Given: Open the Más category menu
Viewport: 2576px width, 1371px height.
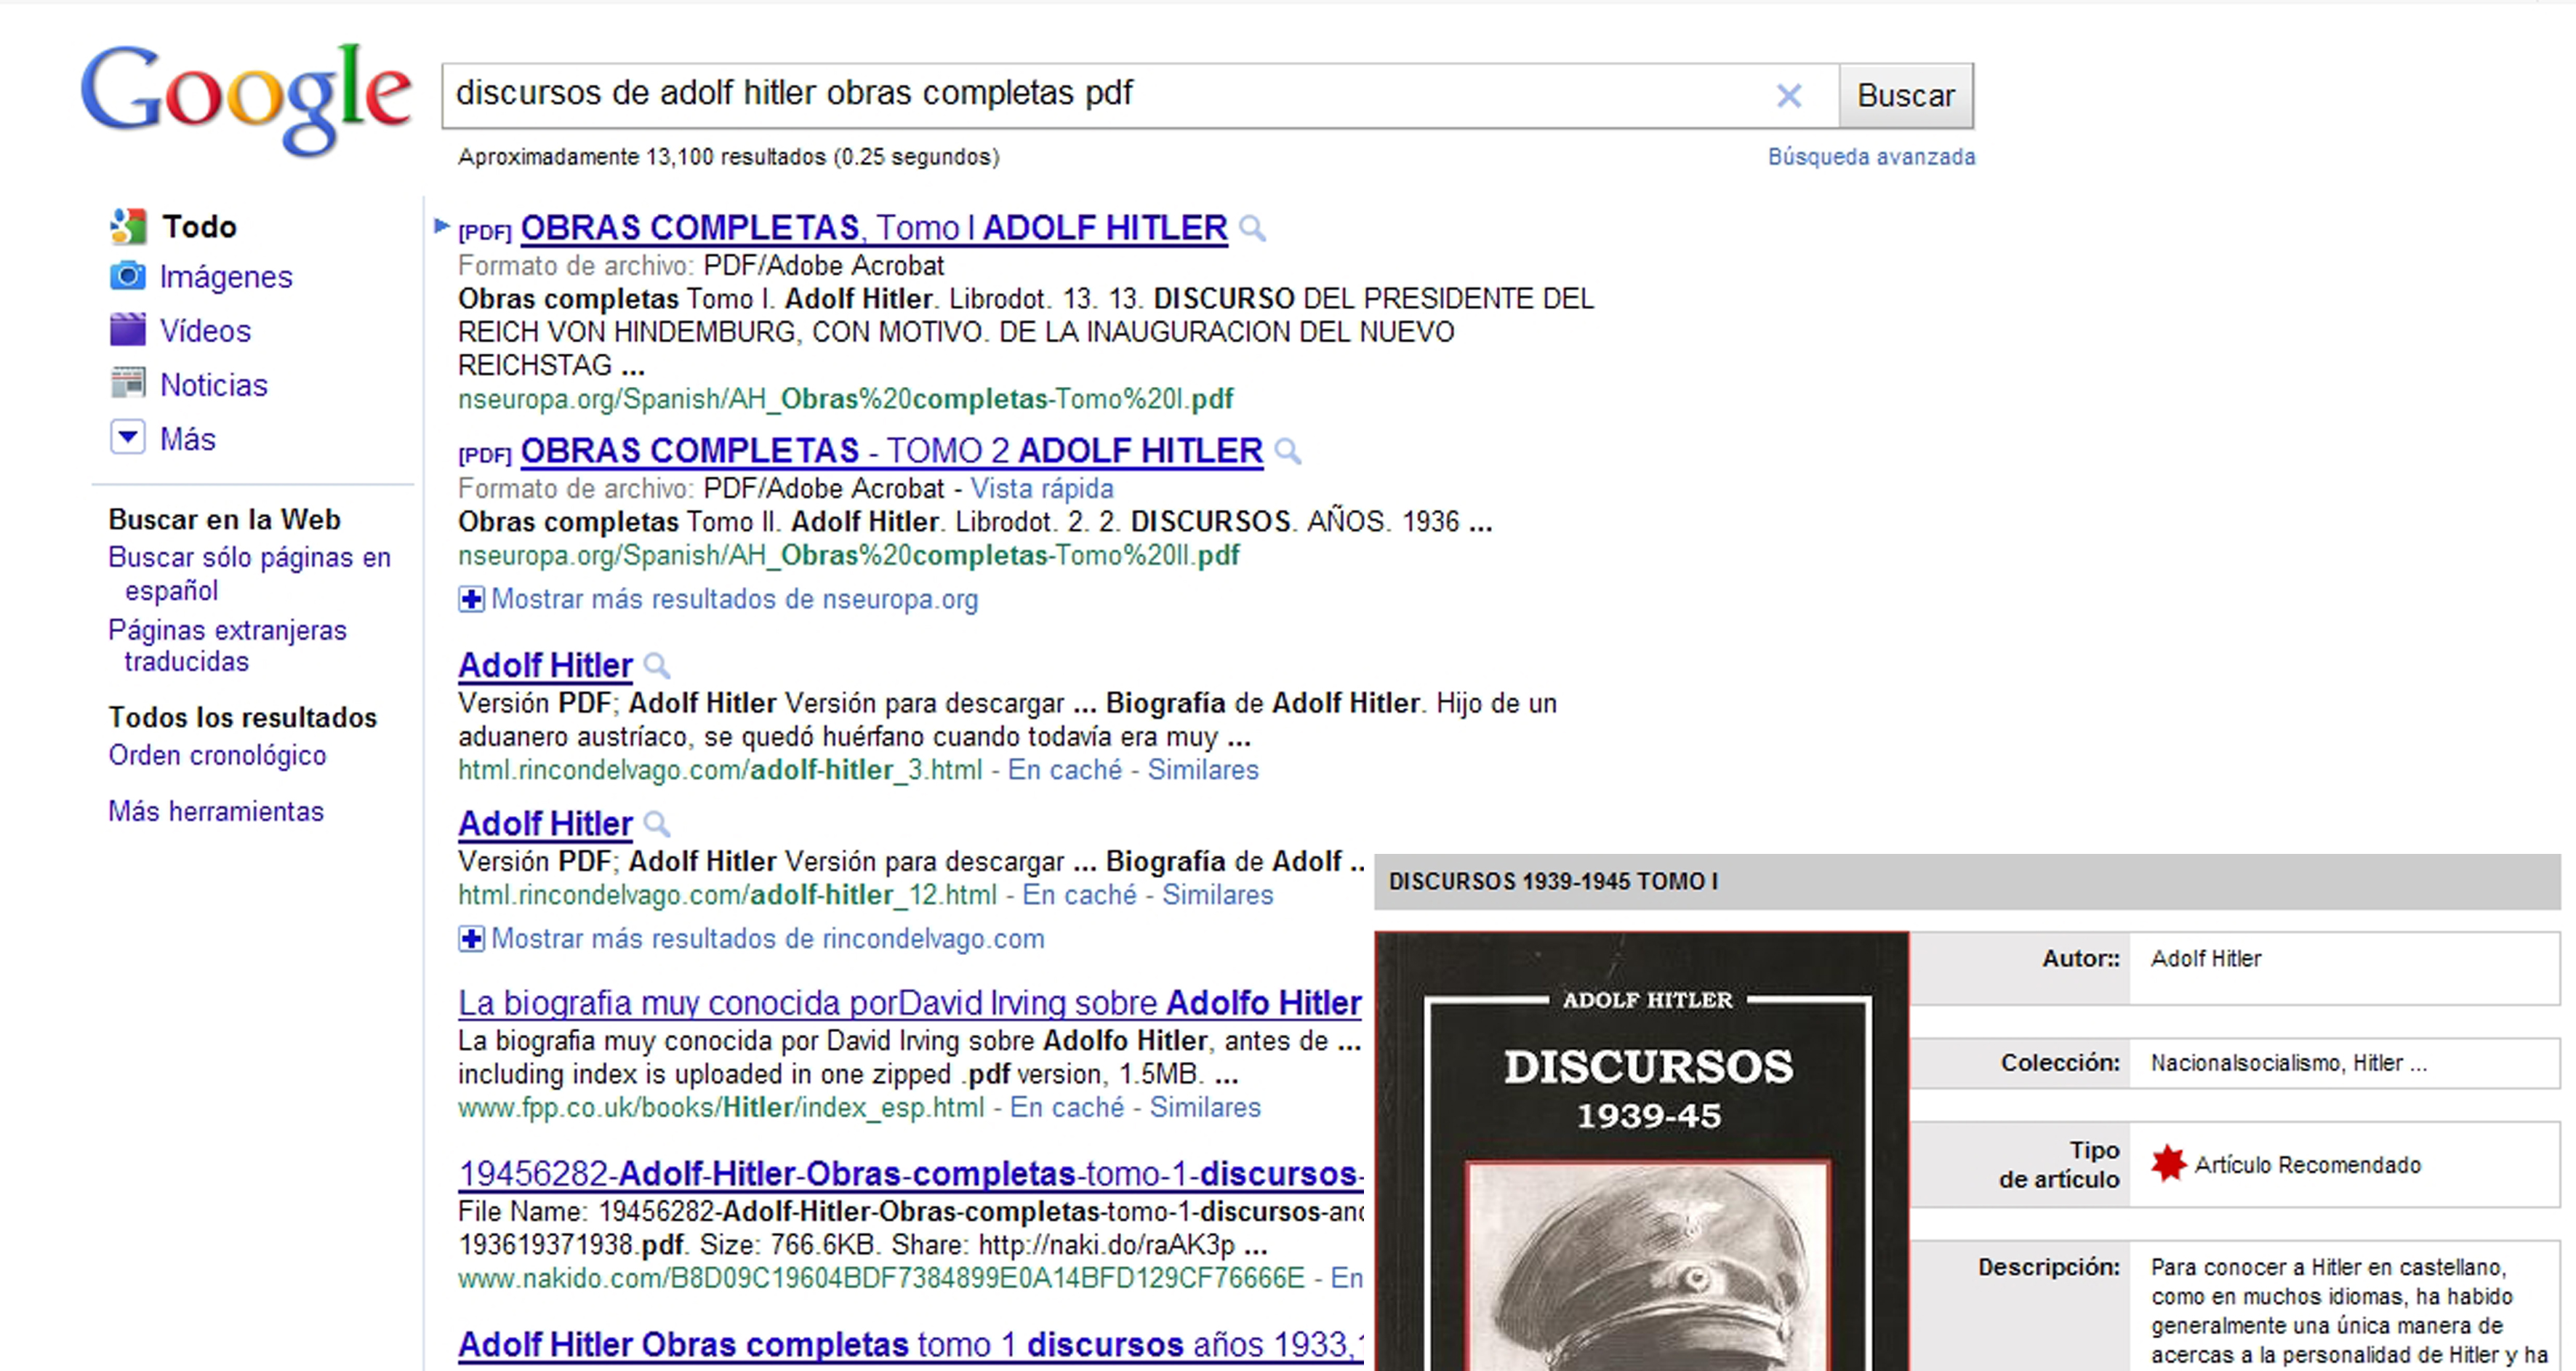Looking at the screenshot, I should (x=188, y=439).
